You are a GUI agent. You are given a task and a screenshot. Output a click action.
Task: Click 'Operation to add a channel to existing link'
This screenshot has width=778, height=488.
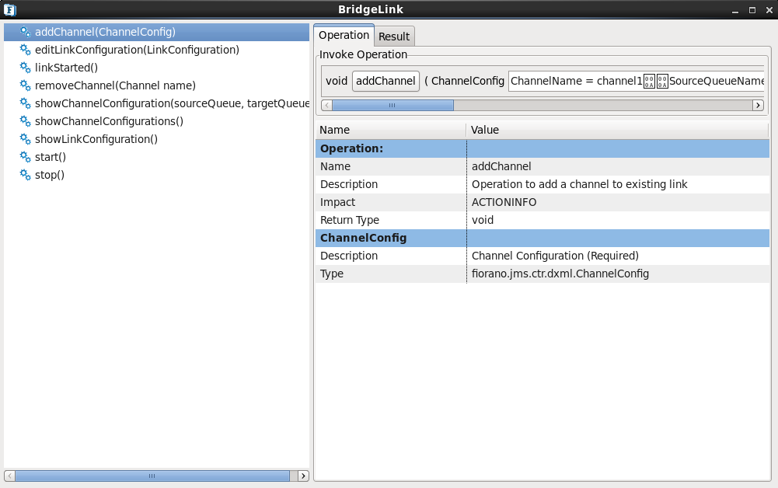pos(579,184)
